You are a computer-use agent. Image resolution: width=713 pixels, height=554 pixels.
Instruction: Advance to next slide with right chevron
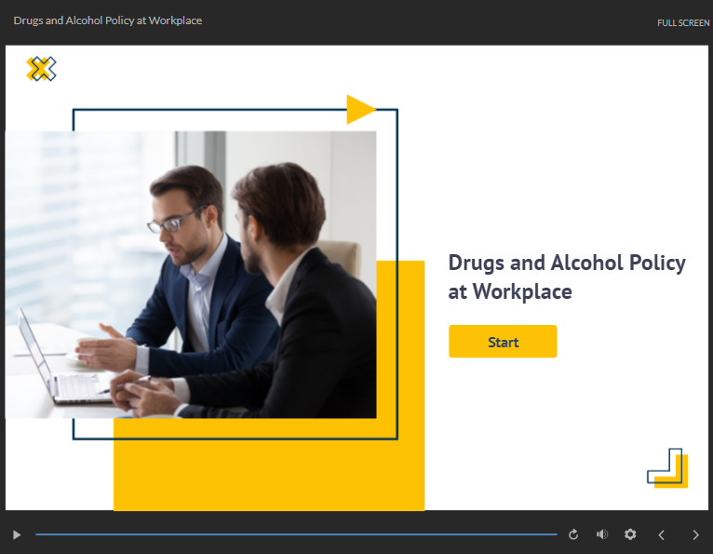coord(695,534)
